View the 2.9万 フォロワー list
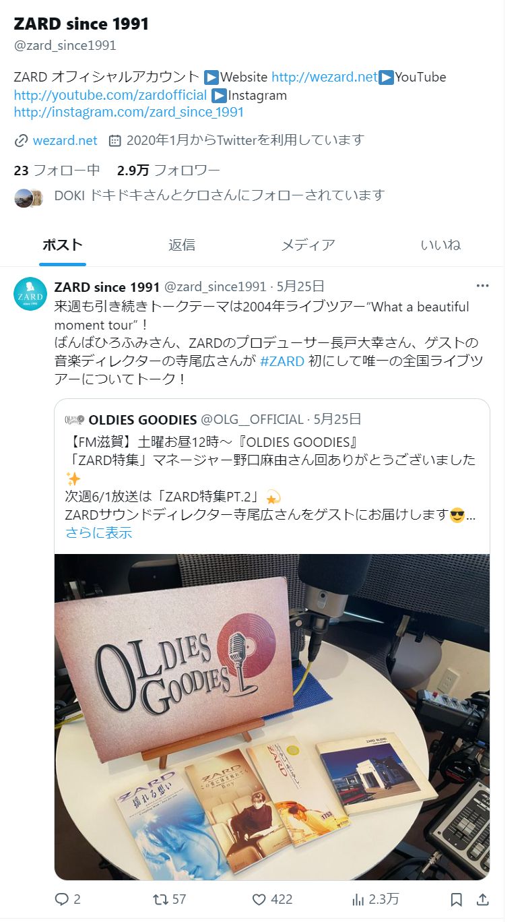Screen dimensions: 524x922 (x=168, y=170)
